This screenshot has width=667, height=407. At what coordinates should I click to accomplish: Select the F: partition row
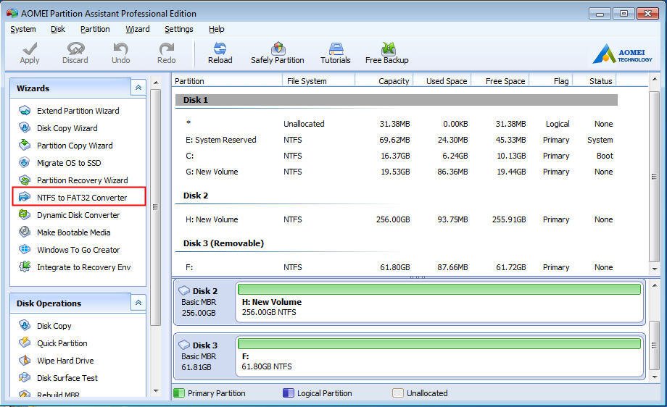[397, 267]
